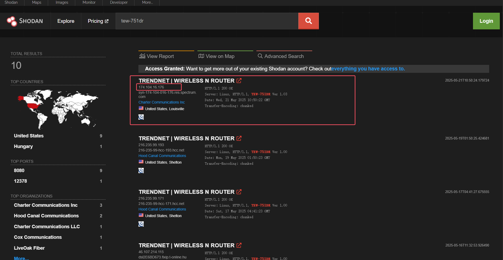Click IP address 174.104.16.176

tap(151, 87)
